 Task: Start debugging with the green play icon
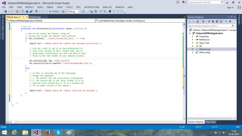point(50,12)
